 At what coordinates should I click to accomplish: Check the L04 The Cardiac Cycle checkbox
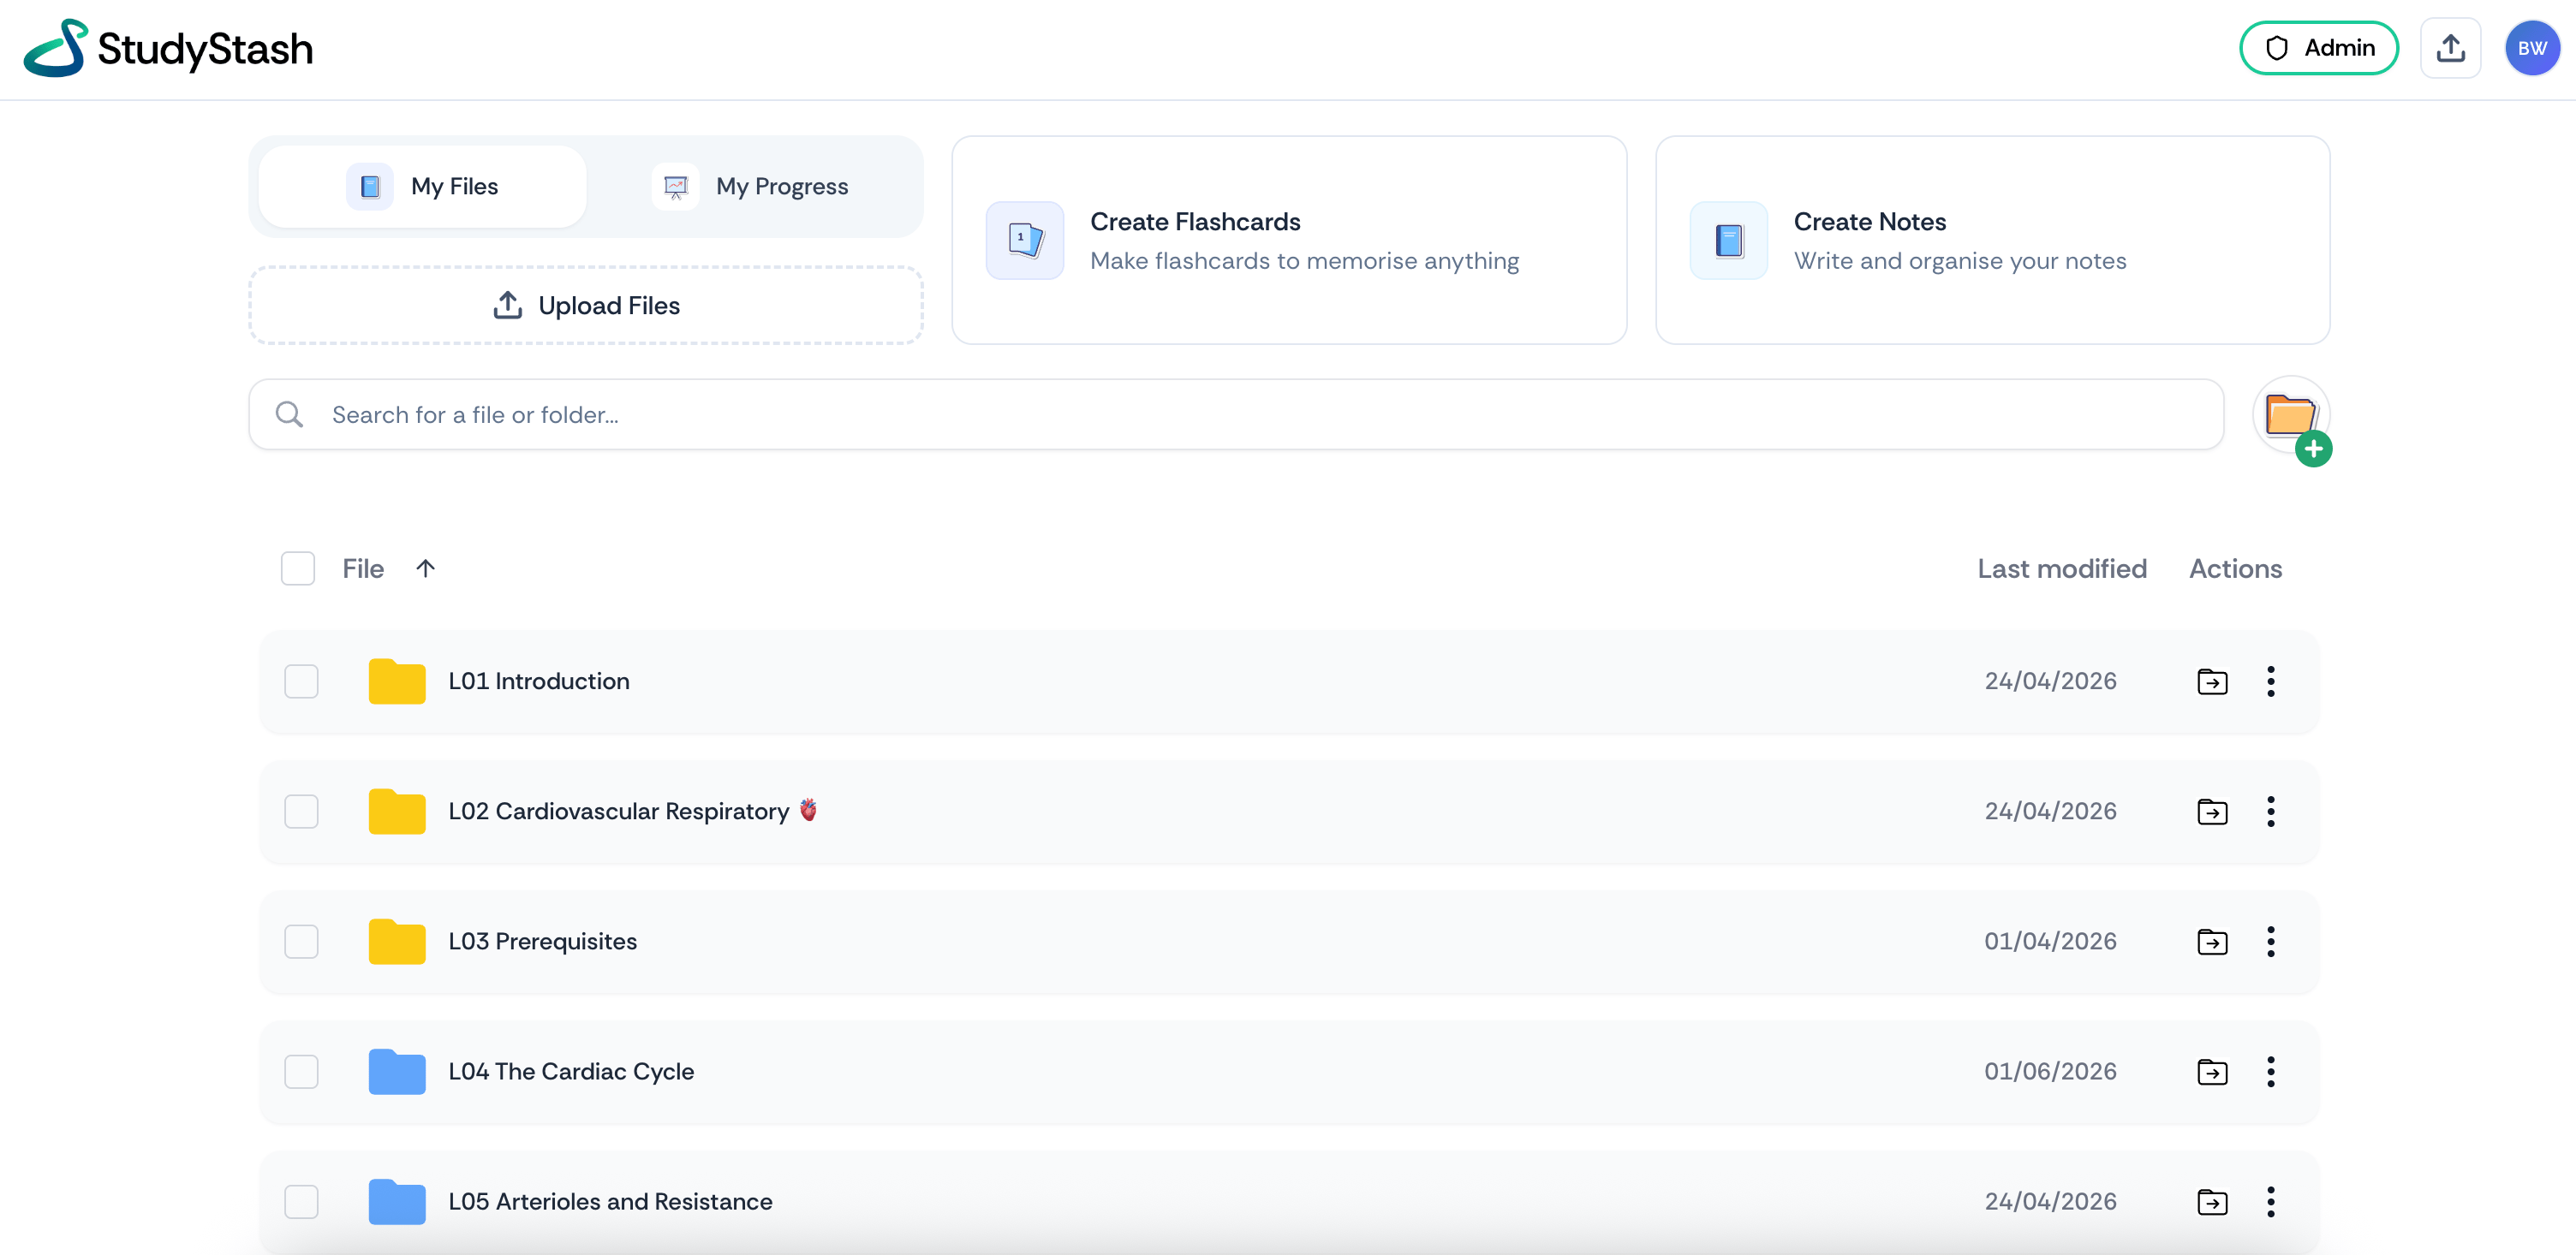point(301,1071)
